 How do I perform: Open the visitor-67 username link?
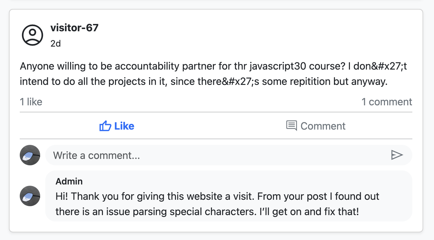point(74,28)
